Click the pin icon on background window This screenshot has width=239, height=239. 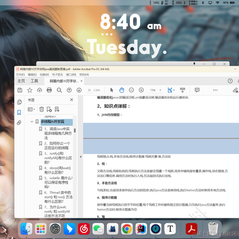[194, 64]
